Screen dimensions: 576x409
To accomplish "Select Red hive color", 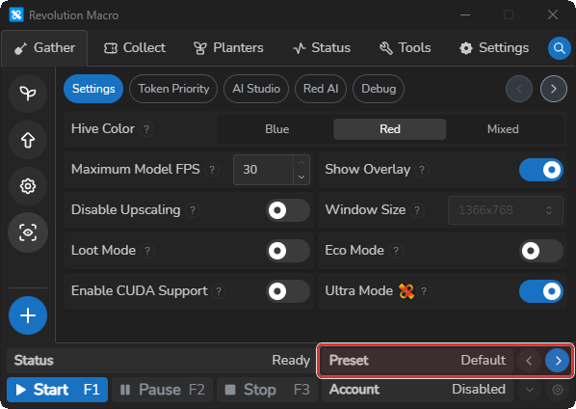I will pyautogui.click(x=390, y=129).
